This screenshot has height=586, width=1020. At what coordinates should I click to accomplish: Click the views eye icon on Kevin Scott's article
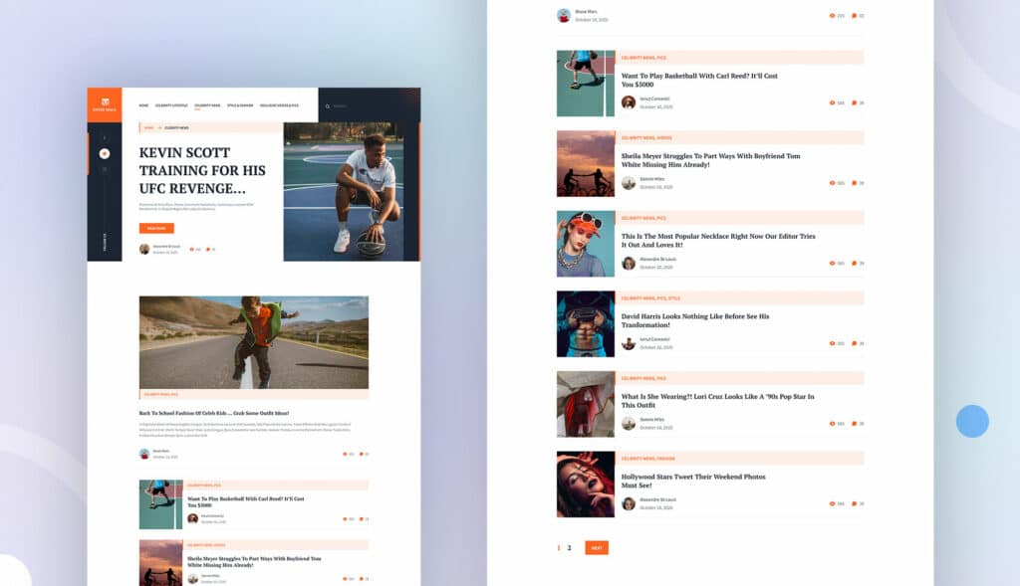point(192,249)
